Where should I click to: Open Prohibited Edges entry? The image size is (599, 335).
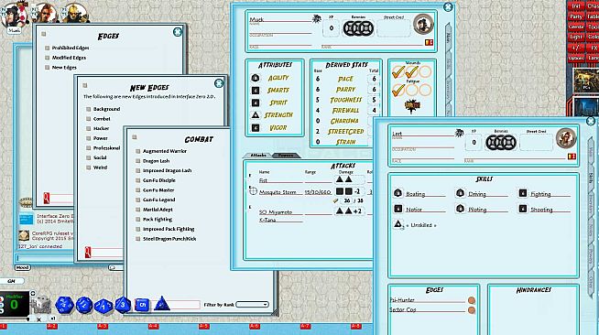71,49
